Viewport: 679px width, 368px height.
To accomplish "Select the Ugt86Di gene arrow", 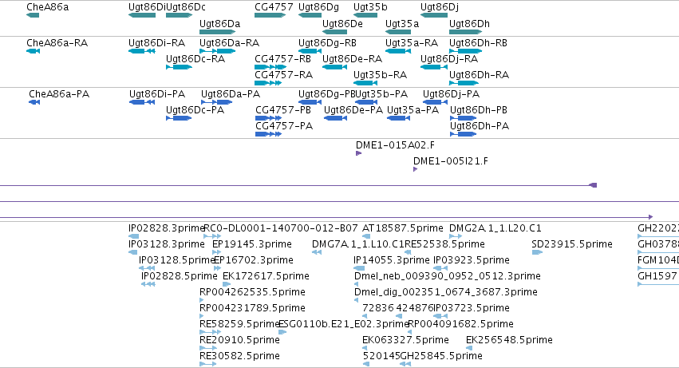I will [142, 15].
